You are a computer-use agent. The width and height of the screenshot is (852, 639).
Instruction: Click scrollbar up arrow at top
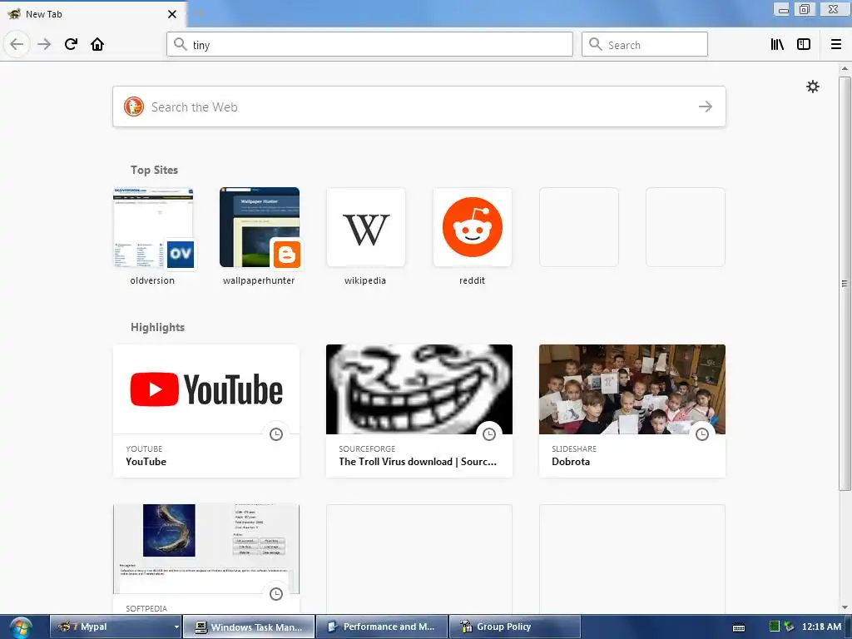tap(845, 68)
